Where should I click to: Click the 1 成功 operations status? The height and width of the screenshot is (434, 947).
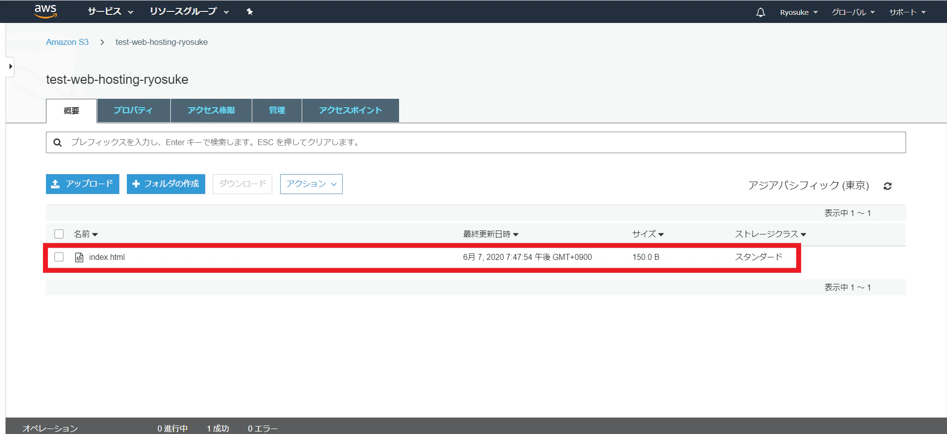(x=218, y=429)
